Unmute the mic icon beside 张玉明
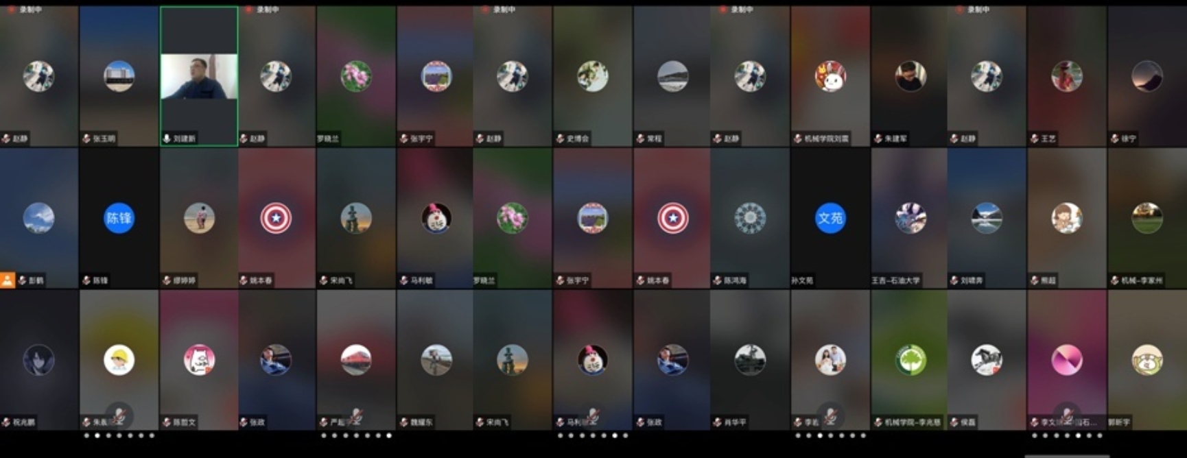Image resolution: width=1187 pixels, height=458 pixels. click(x=86, y=138)
